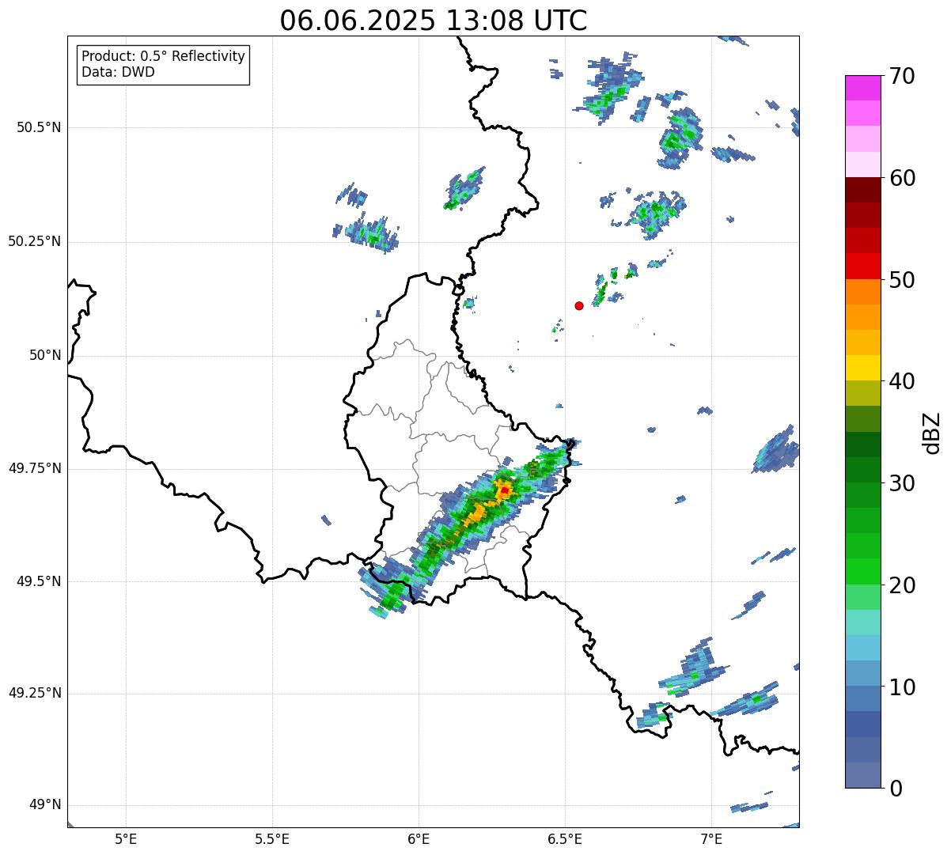Click the 6.5°E longitude label

(565, 838)
